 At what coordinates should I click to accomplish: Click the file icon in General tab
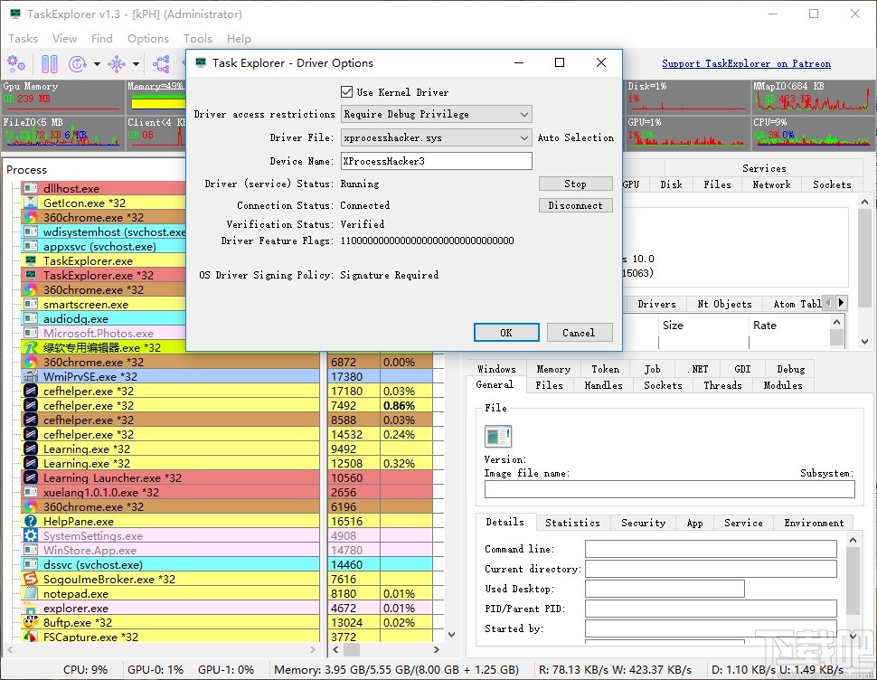tap(498, 437)
